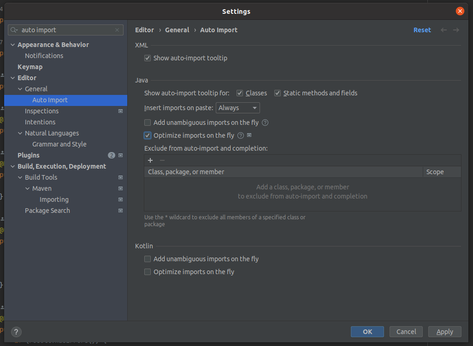This screenshot has height=346, width=473.
Task: Click project-level icon next to Inspections
Action: tap(121, 111)
